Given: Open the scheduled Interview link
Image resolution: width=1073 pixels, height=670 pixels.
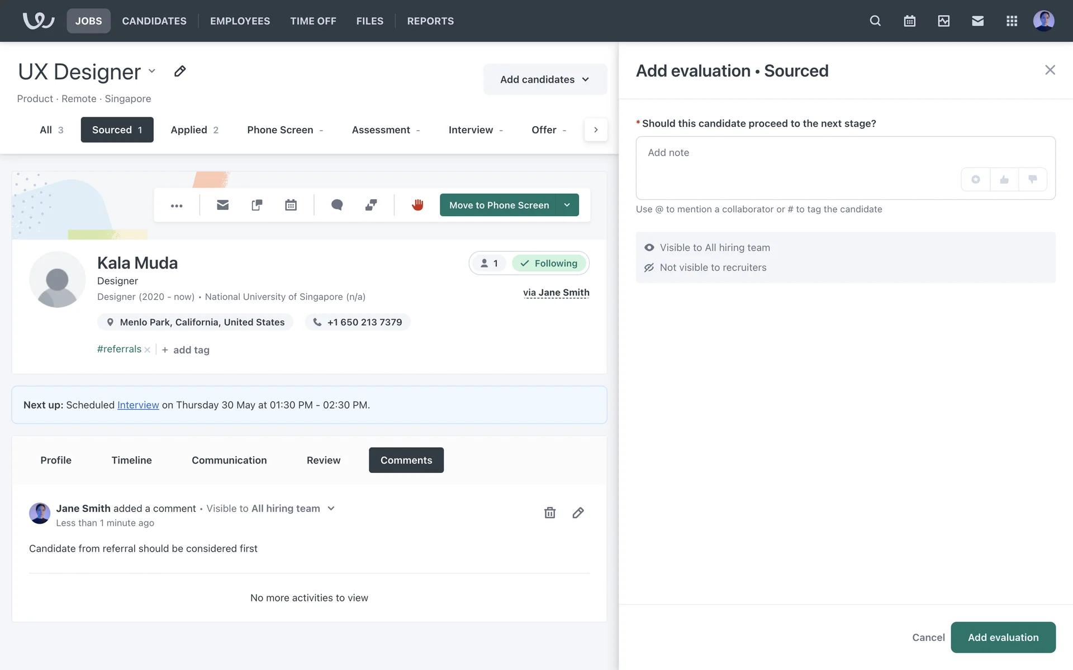Looking at the screenshot, I should click(138, 405).
